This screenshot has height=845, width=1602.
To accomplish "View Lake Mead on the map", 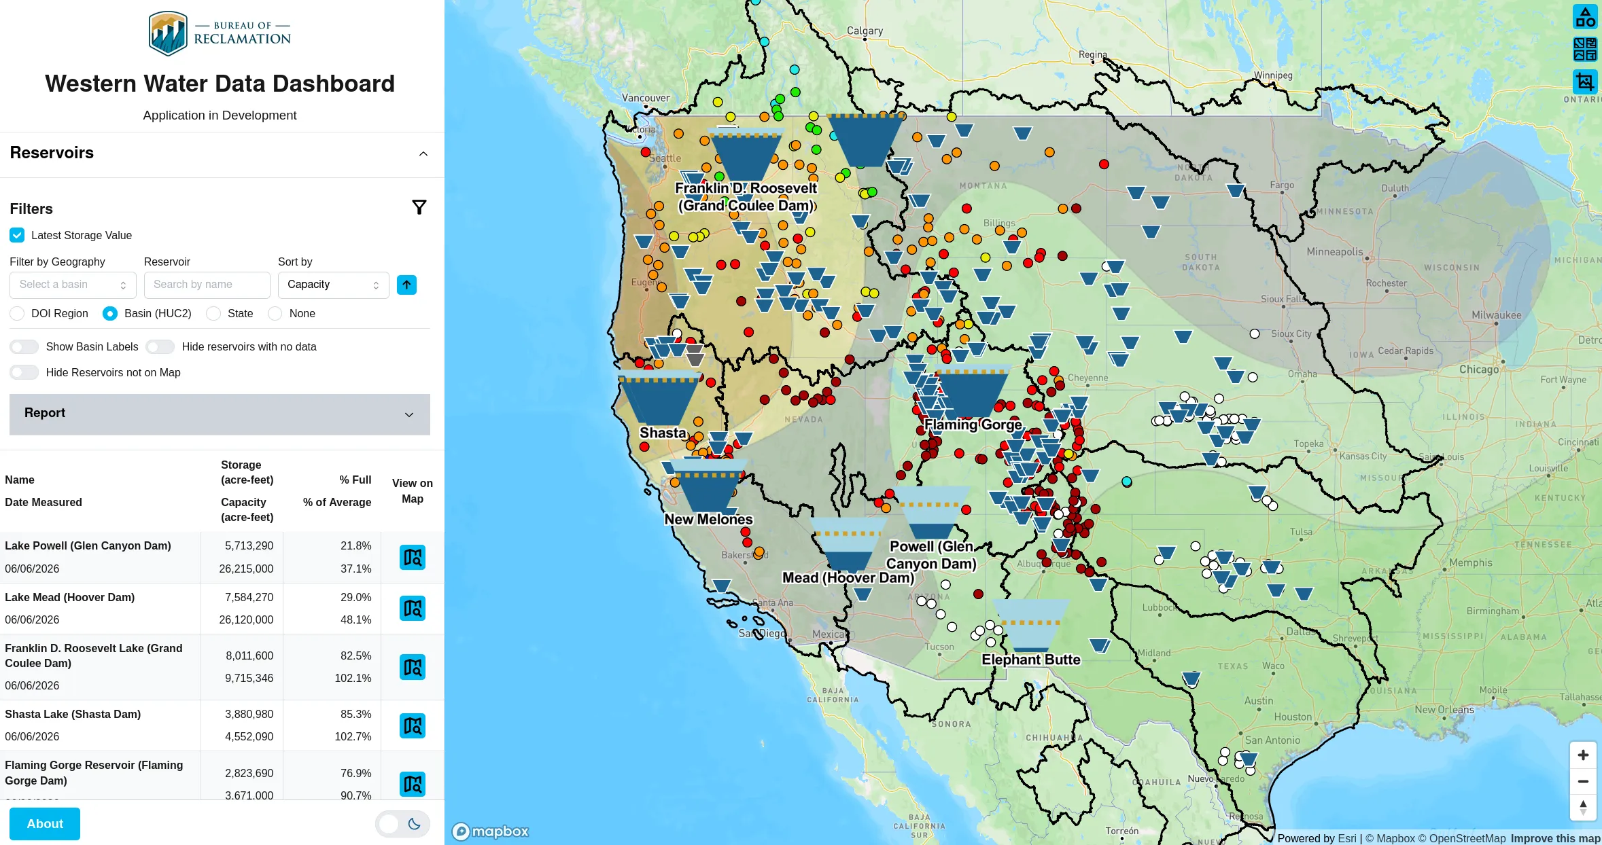I will [413, 609].
